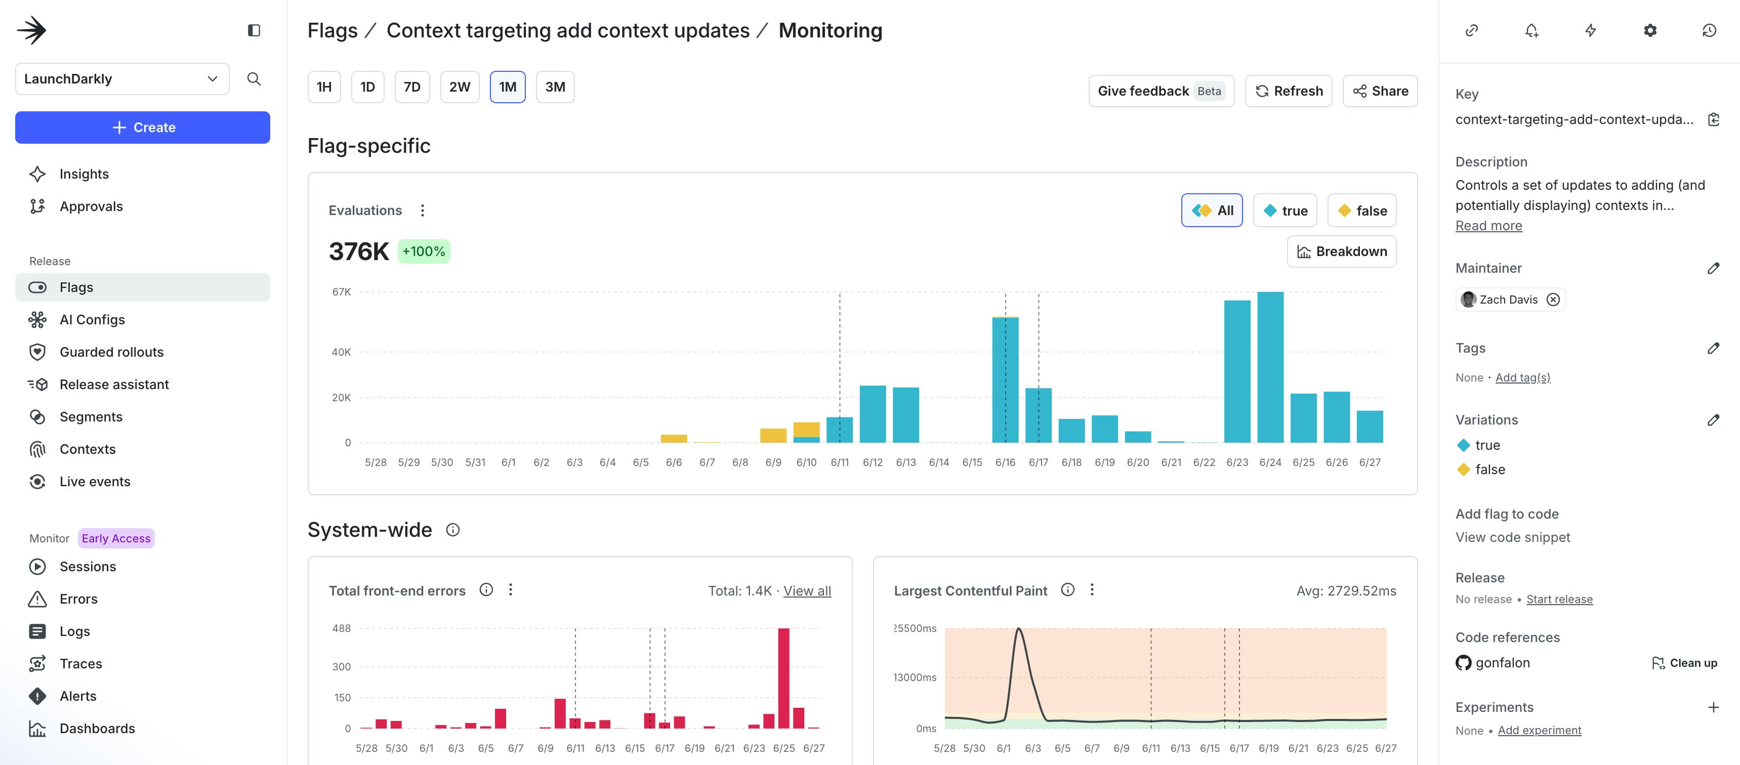Edit the Maintainer with pencil icon
Screen dimensions: 1740x765
point(1713,269)
